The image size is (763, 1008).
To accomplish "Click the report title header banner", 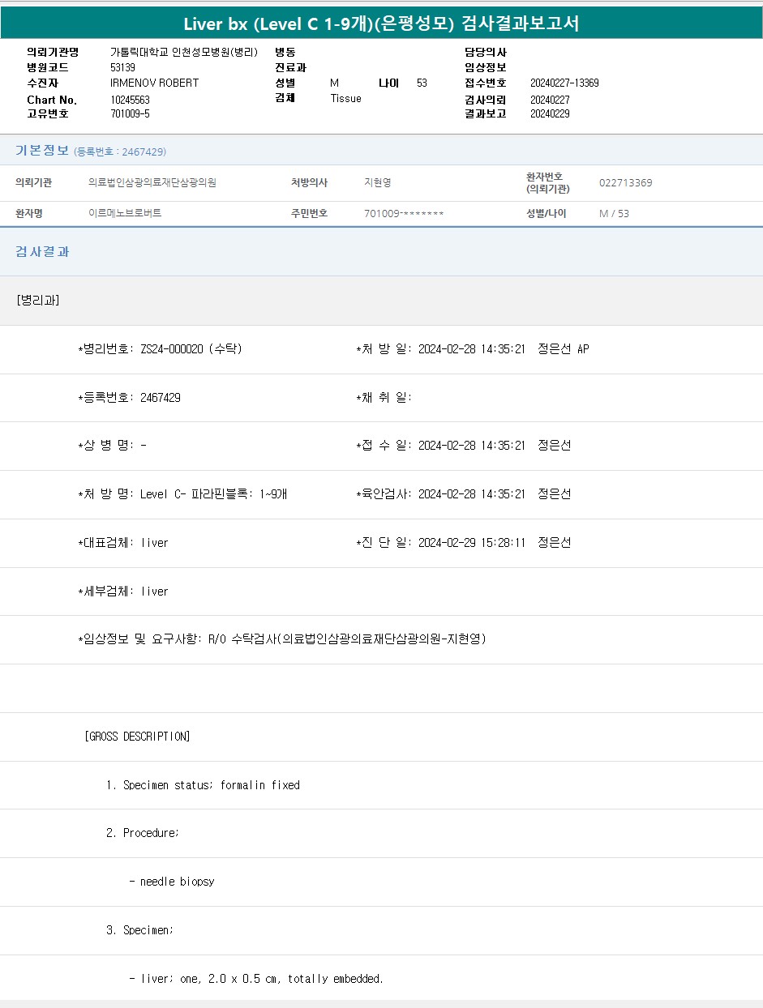I will [381, 23].
